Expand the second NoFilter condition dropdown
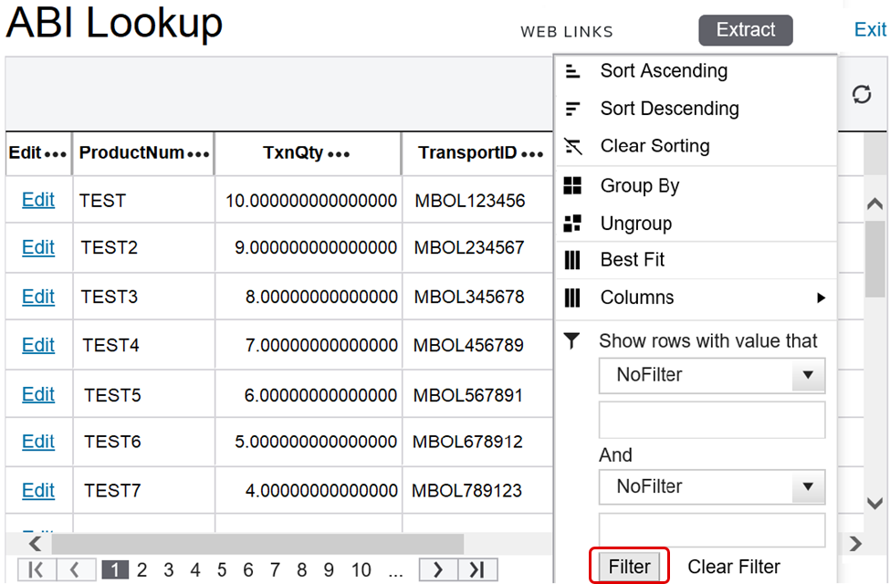 pos(807,487)
